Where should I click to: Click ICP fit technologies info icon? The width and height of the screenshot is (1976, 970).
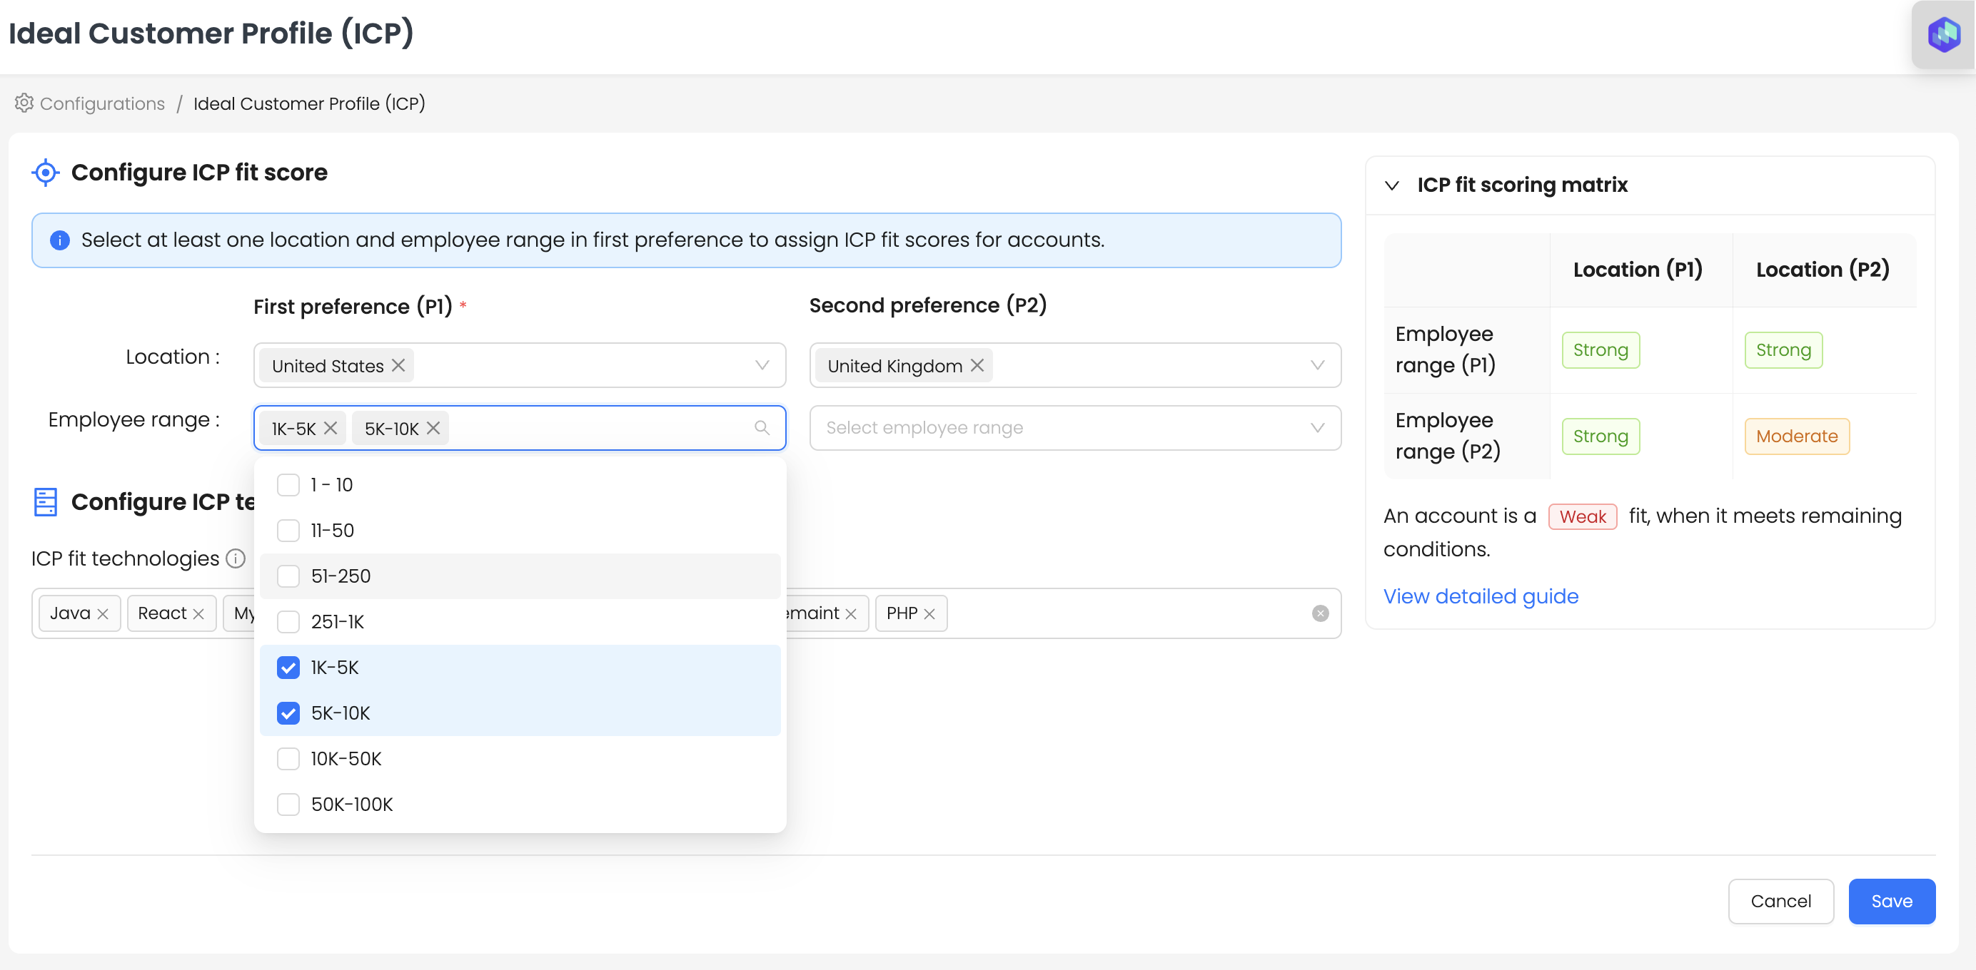[x=236, y=558]
